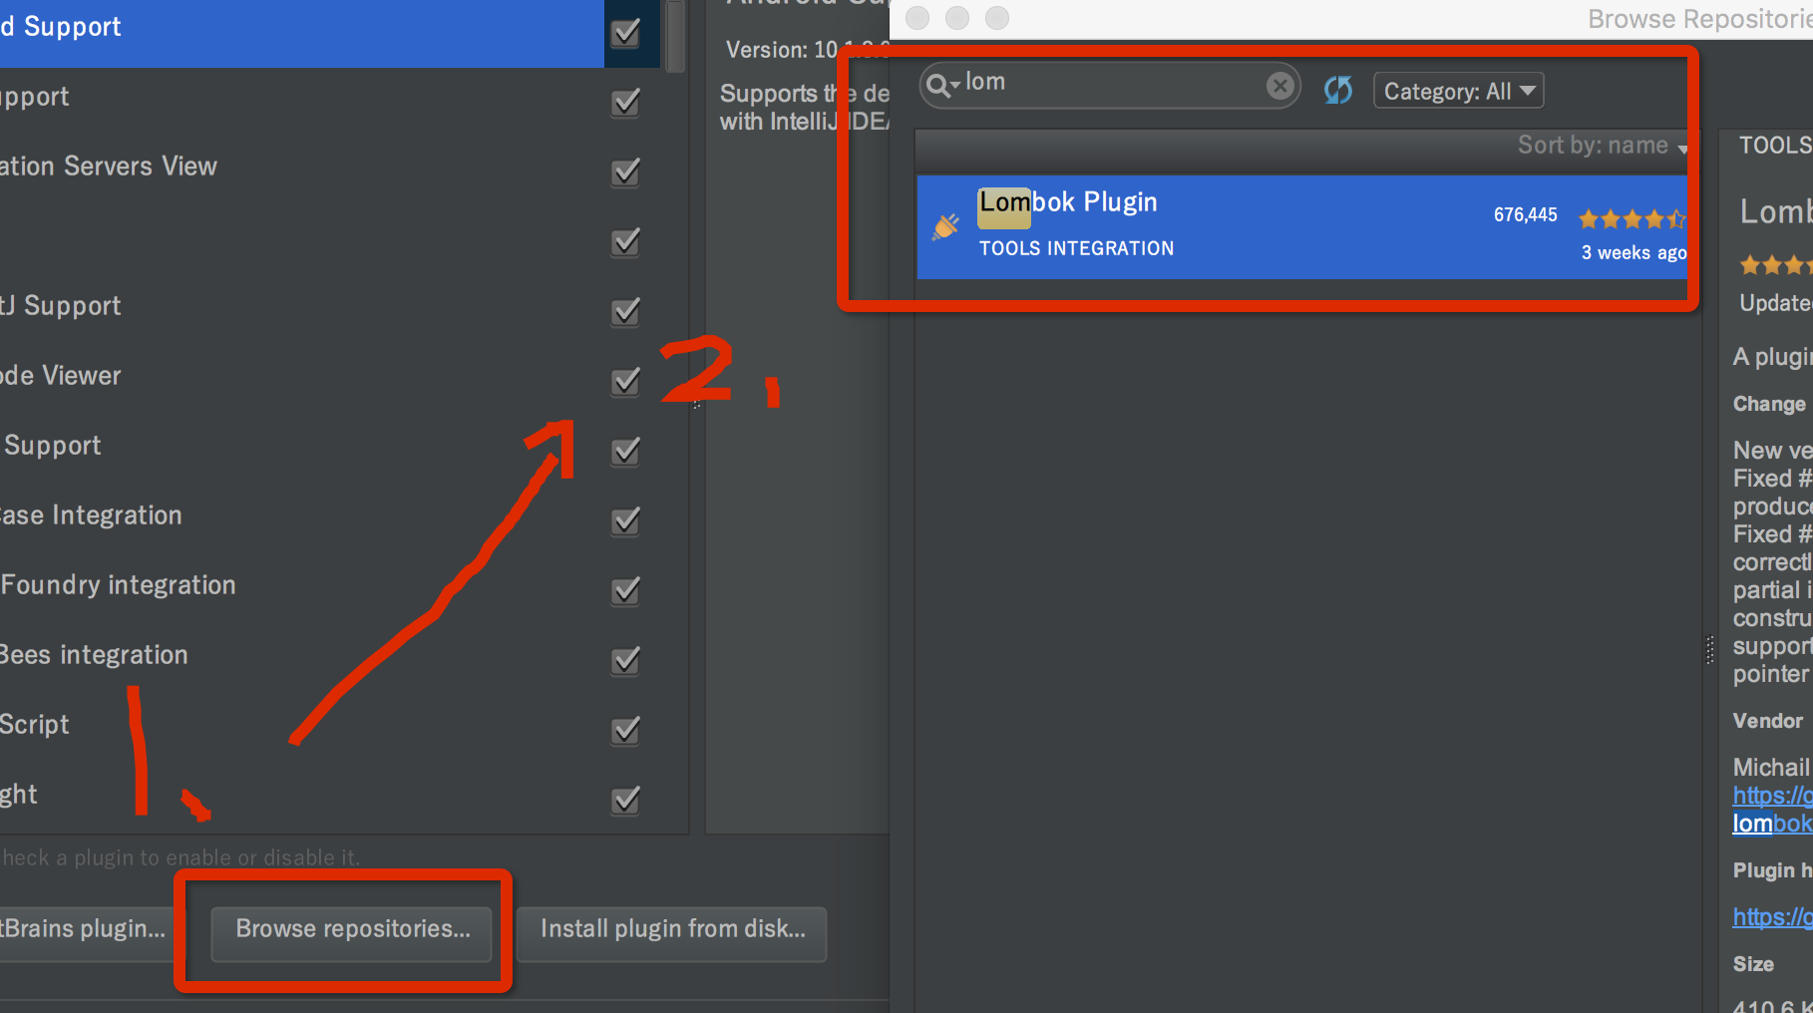Toggle checkbox for Database Integration row
This screenshot has height=1013, width=1813.
tap(625, 521)
